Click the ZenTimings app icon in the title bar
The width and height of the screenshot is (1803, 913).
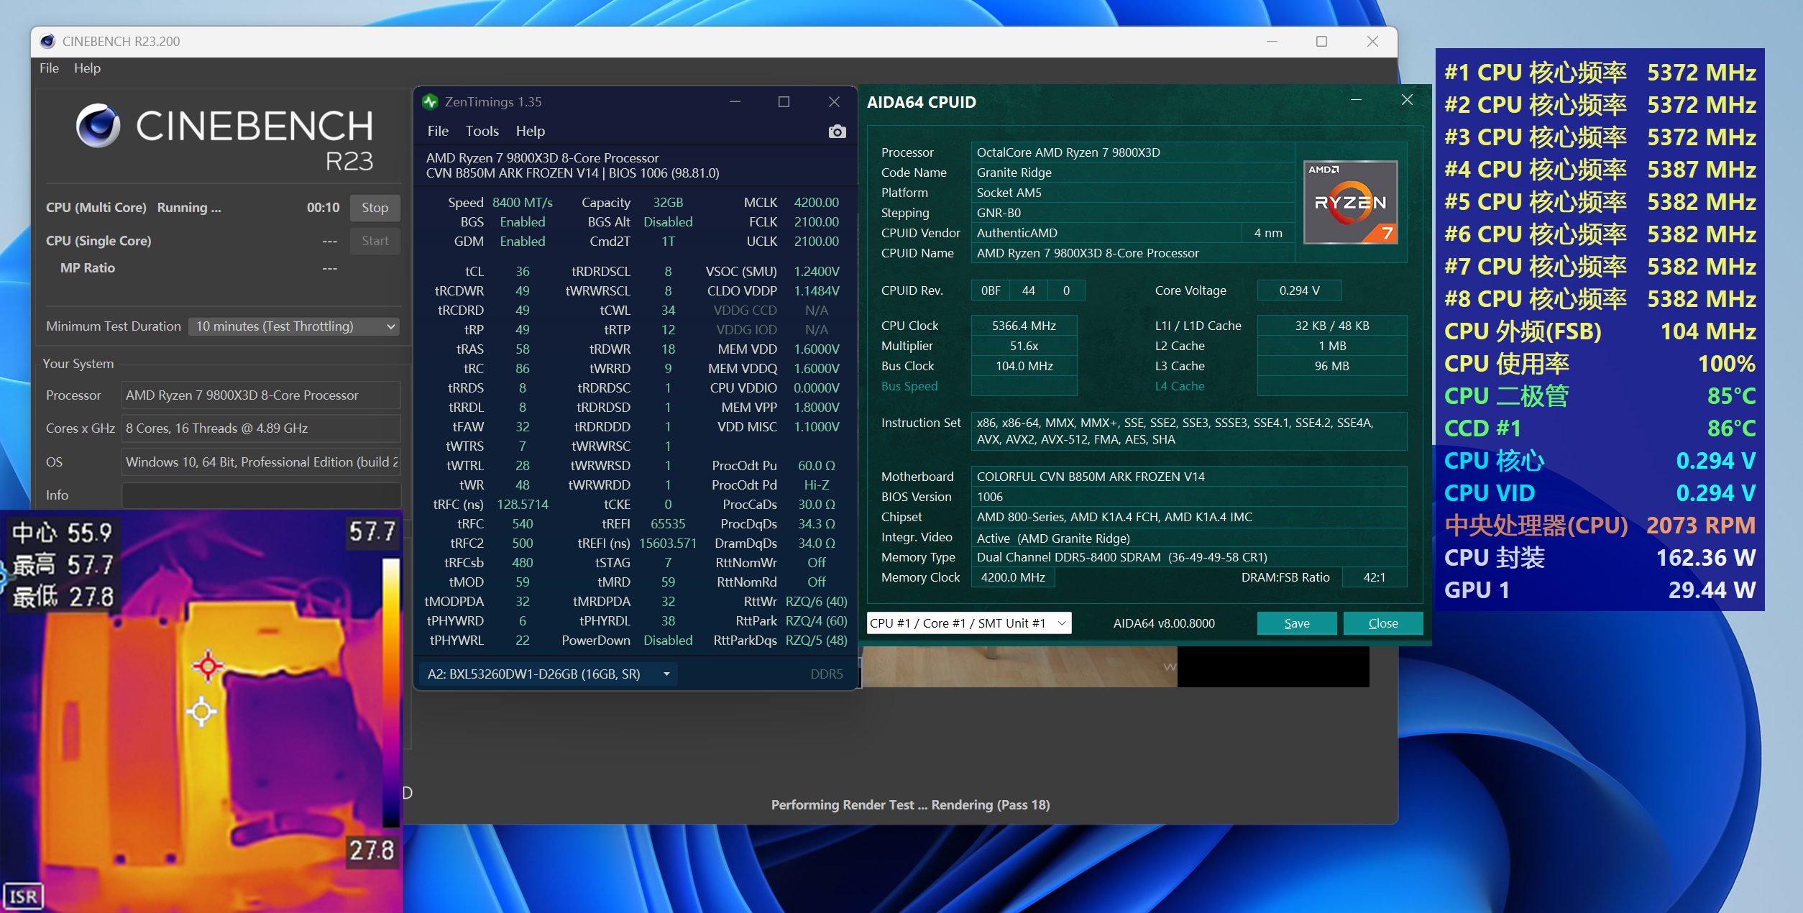click(x=431, y=101)
